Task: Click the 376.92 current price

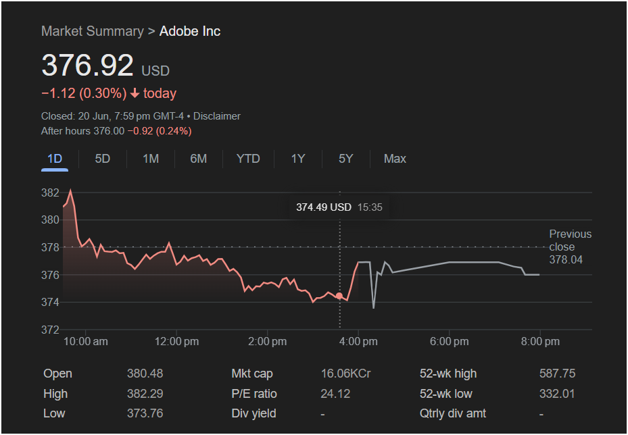Action: pyautogui.click(x=87, y=66)
